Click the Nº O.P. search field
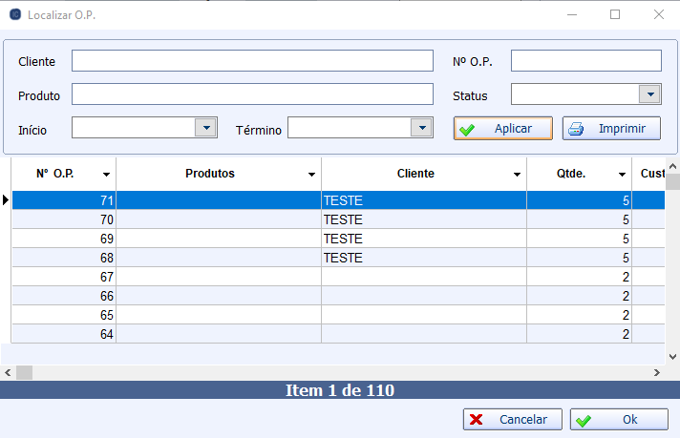The image size is (680, 438). point(585,61)
